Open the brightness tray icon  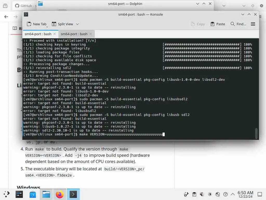click(210, 194)
